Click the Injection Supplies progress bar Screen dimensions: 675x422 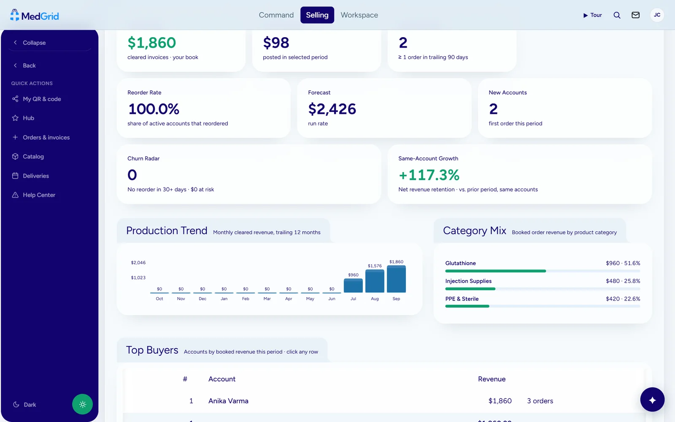tap(543, 289)
